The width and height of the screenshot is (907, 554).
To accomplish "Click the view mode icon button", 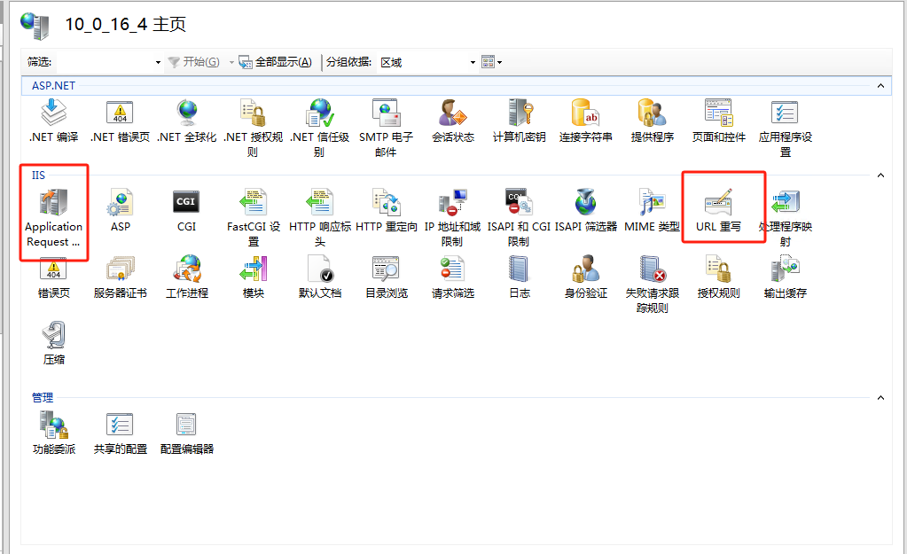I will [x=488, y=62].
